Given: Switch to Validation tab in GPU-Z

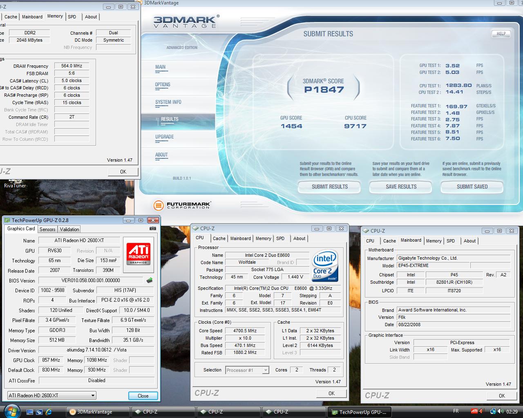Looking at the screenshot, I should coord(69,229).
